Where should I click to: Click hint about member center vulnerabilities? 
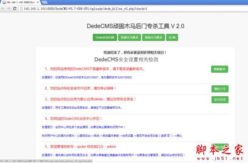point(83,127)
